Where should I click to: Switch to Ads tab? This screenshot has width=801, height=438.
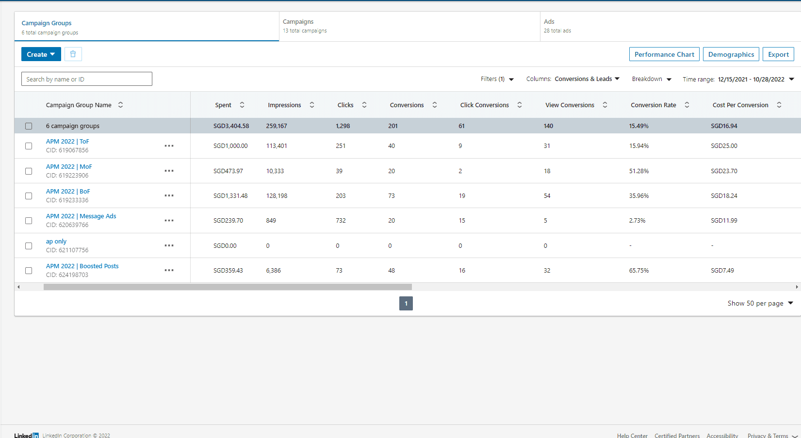(670, 27)
